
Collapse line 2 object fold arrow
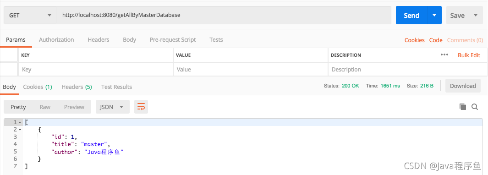tap(20, 130)
